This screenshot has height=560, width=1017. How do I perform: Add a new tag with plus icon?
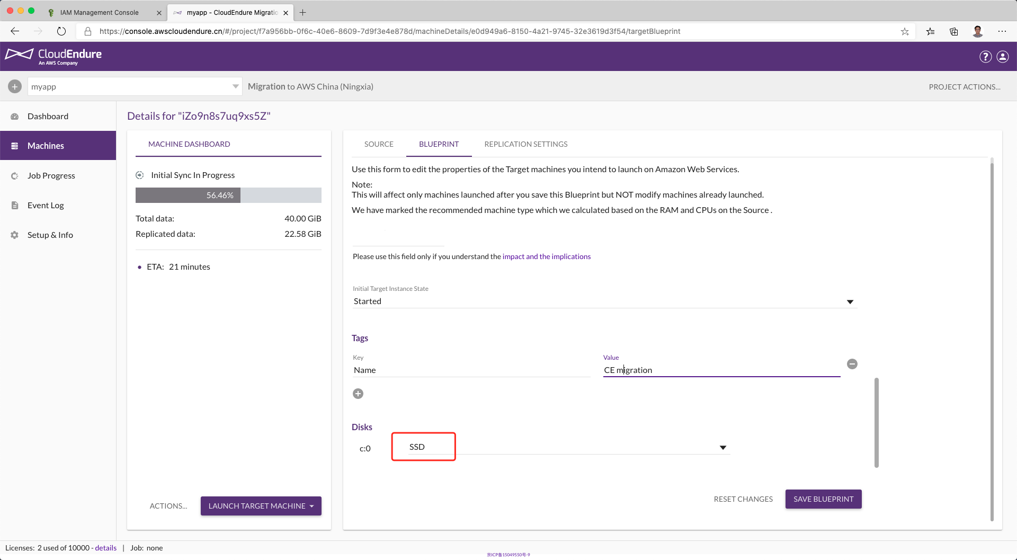[x=358, y=394]
